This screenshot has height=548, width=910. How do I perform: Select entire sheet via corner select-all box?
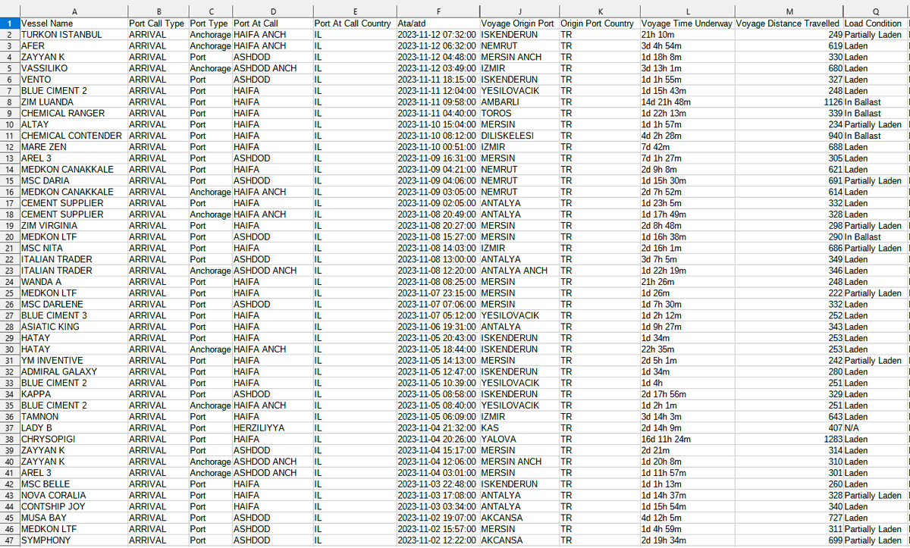[9, 11]
